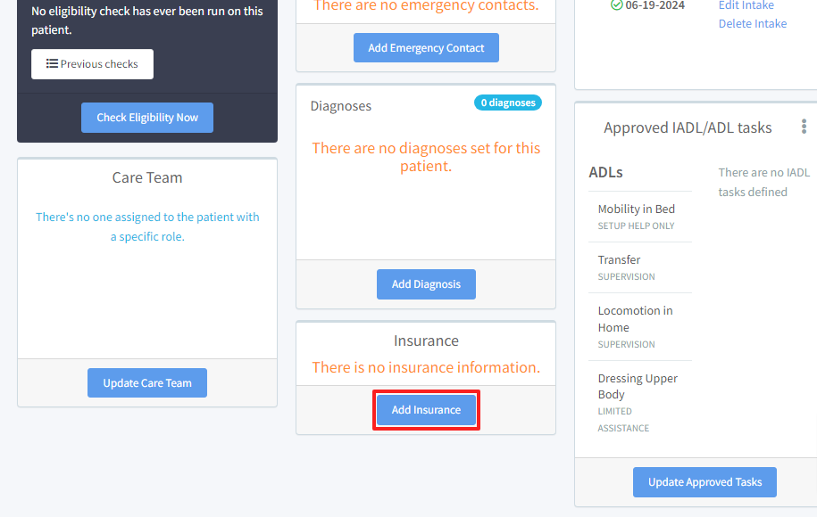Open the Edit Intake link
Screen dimensions: 817x517
(x=746, y=5)
